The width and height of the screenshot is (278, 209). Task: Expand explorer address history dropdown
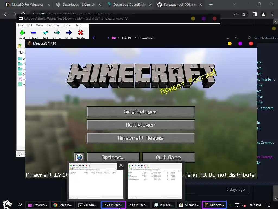pyautogui.click(x=228, y=38)
